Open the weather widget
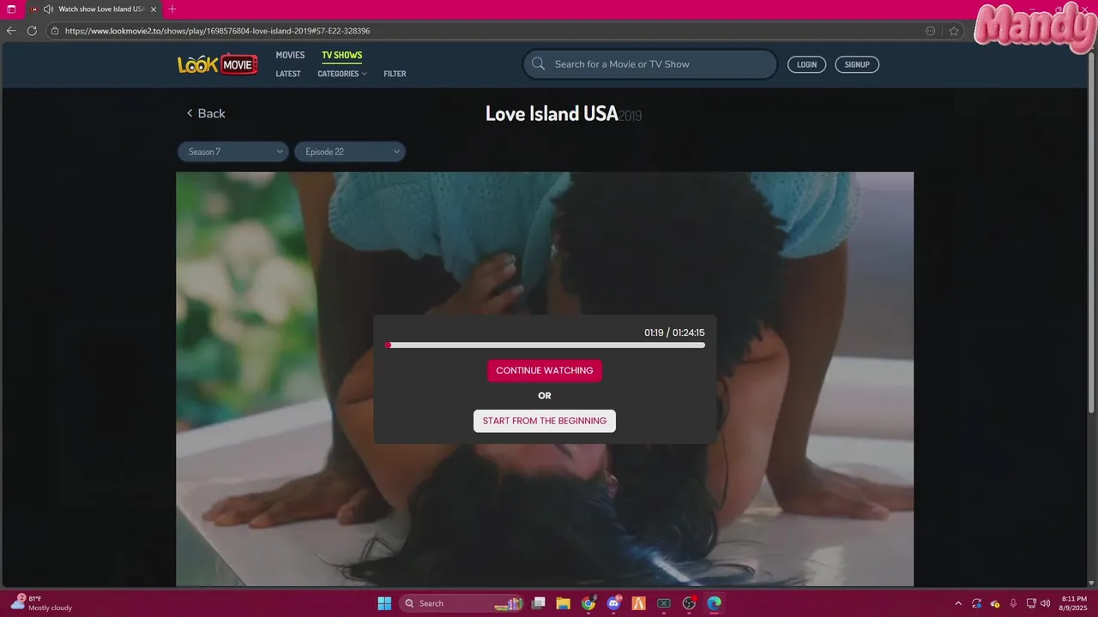The width and height of the screenshot is (1098, 617). pyautogui.click(x=41, y=603)
